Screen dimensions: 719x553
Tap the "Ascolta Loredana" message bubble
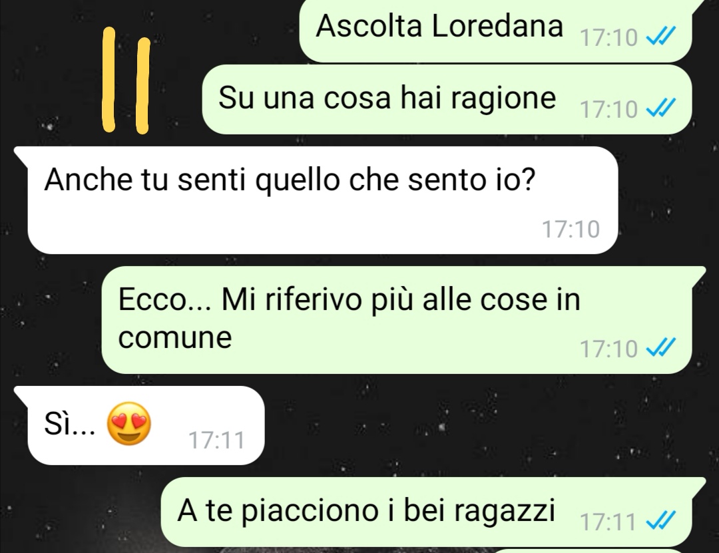click(x=495, y=30)
